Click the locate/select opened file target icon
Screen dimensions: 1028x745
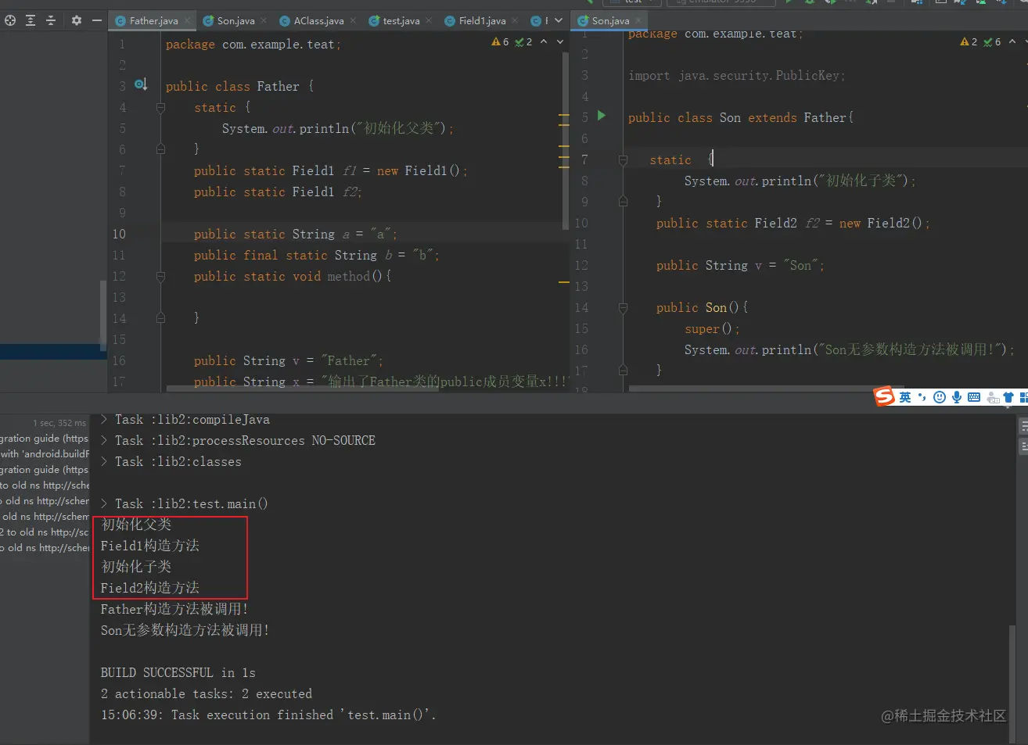pos(10,20)
